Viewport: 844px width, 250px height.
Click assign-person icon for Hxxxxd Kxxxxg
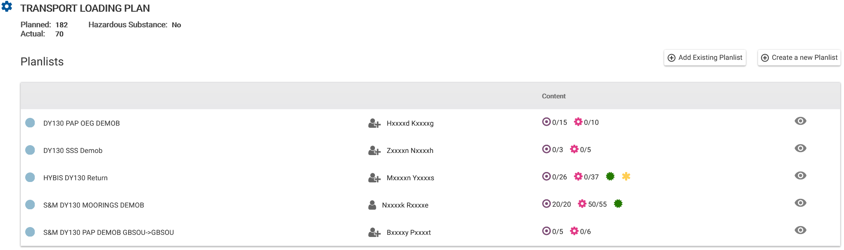(x=374, y=123)
